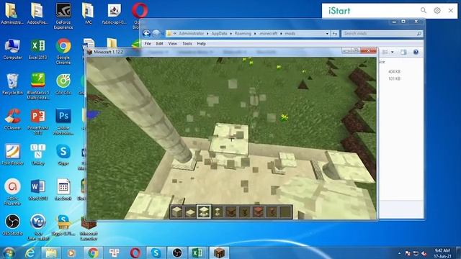Click the highlighted third hotbar slot

tap(204, 212)
